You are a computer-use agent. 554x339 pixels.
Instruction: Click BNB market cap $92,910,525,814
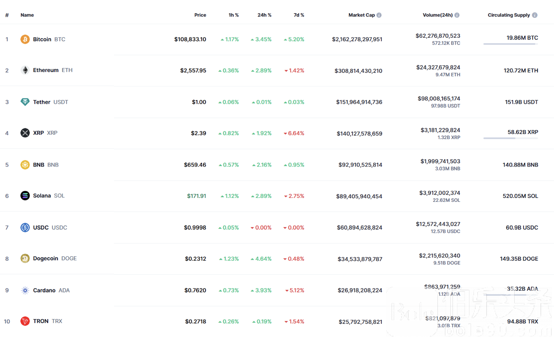coord(360,165)
